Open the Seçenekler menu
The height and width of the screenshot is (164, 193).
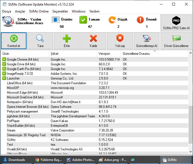pos(60,11)
